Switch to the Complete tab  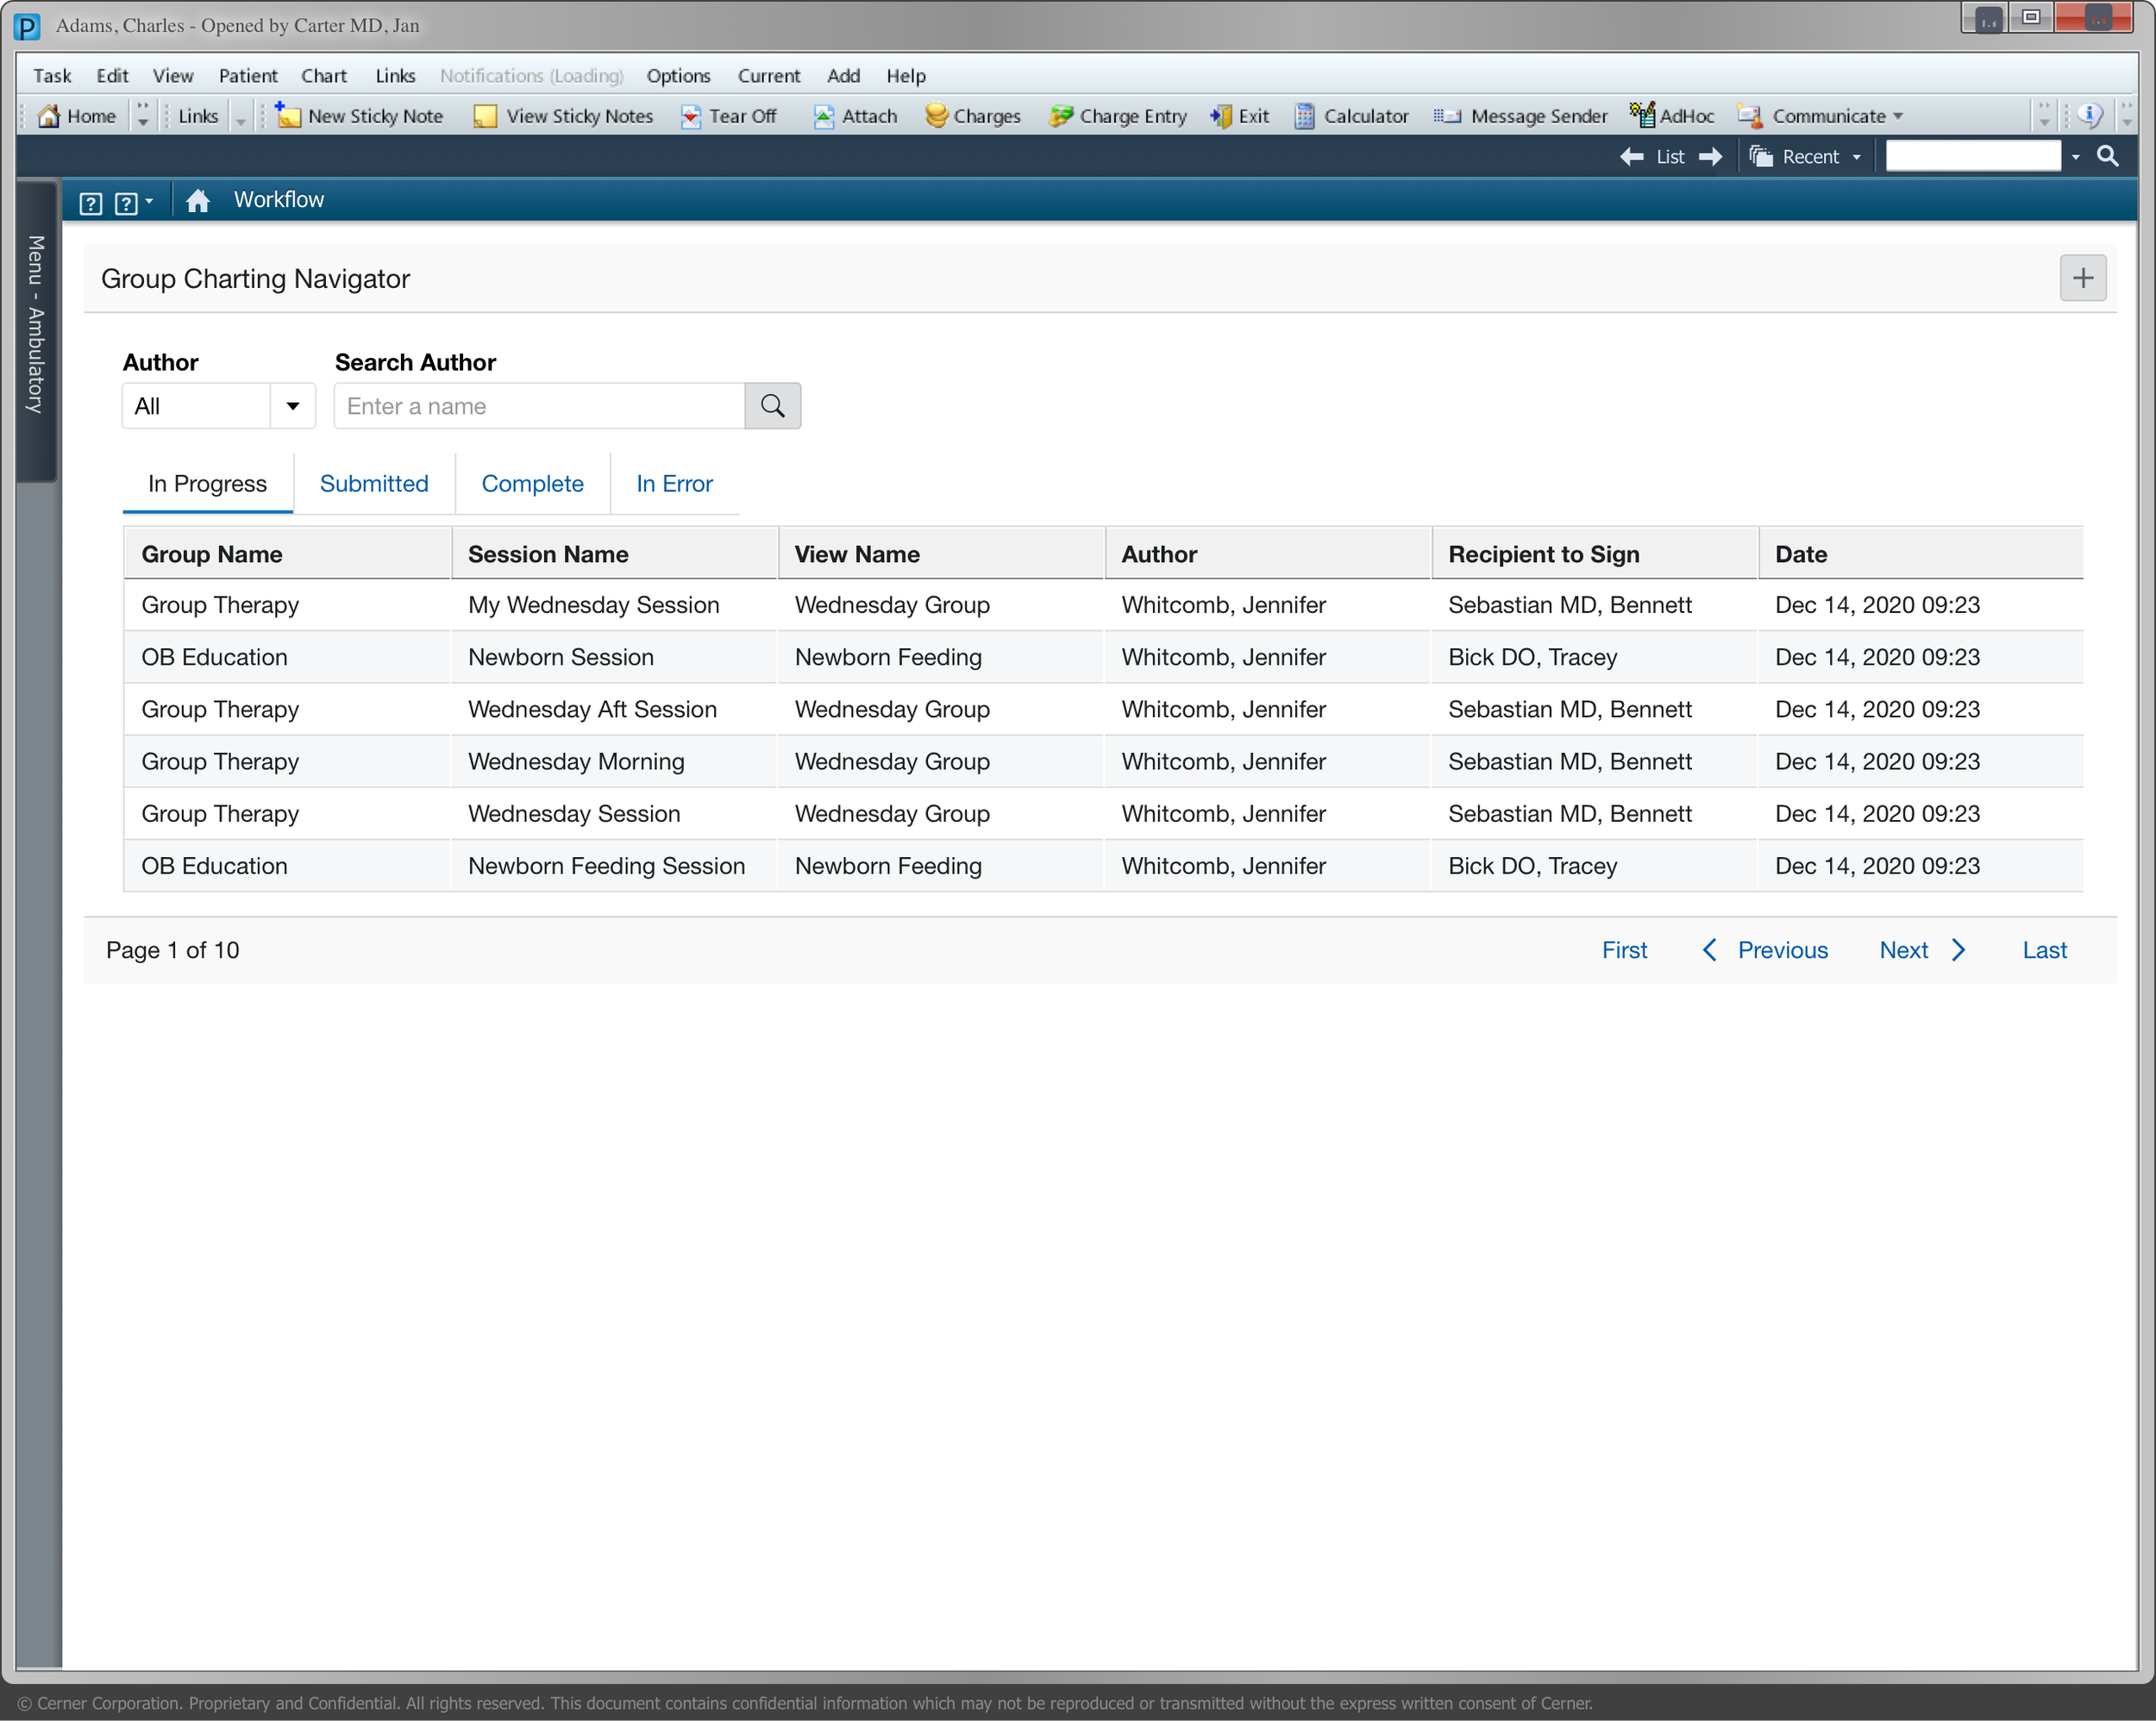coord(532,484)
